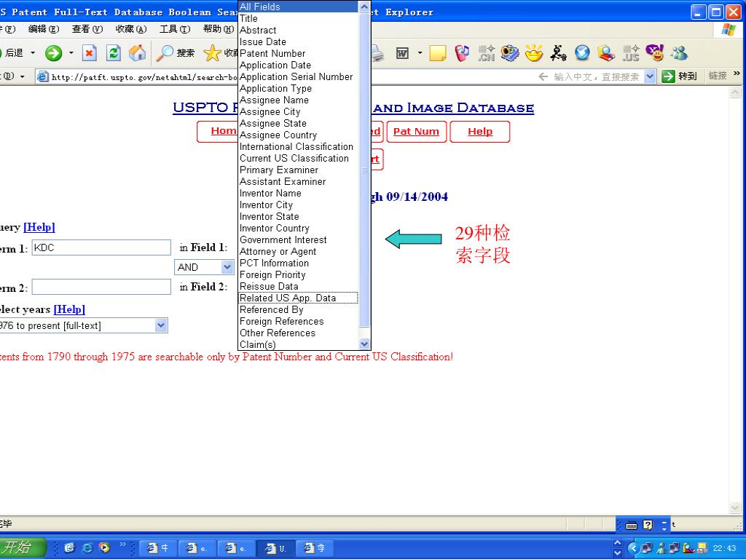The image size is (746, 559).
Task: Select 'Claim(s)' in field list
Action: (x=298, y=344)
